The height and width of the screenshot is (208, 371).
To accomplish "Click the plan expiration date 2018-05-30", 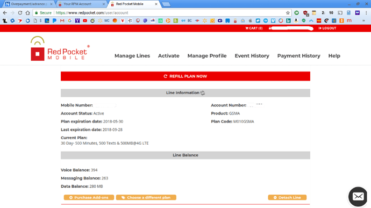I will click(113, 121).
